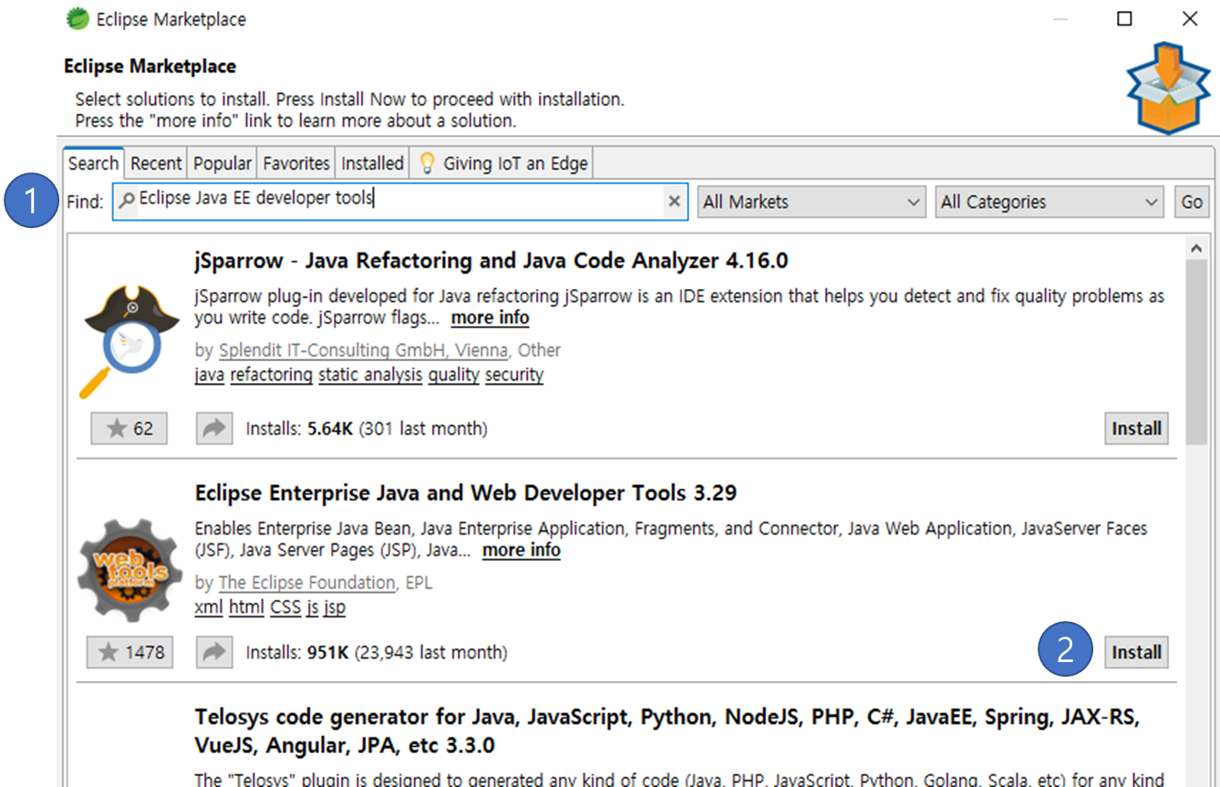Click the results list vertical scrollbar thumb

(1196, 351)
